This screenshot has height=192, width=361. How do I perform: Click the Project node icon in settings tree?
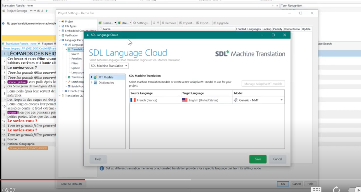[x=63, y=21]
